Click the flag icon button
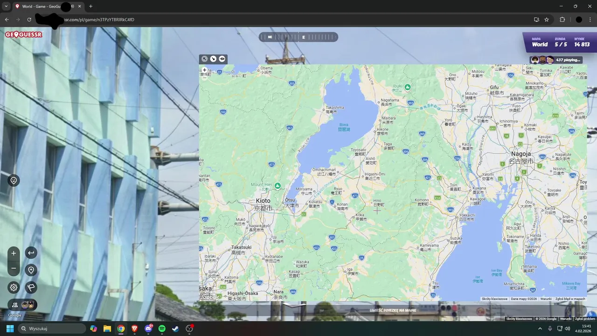Viewport: 597px width, 336px height. pyautogui.click(x=31, y=287)
